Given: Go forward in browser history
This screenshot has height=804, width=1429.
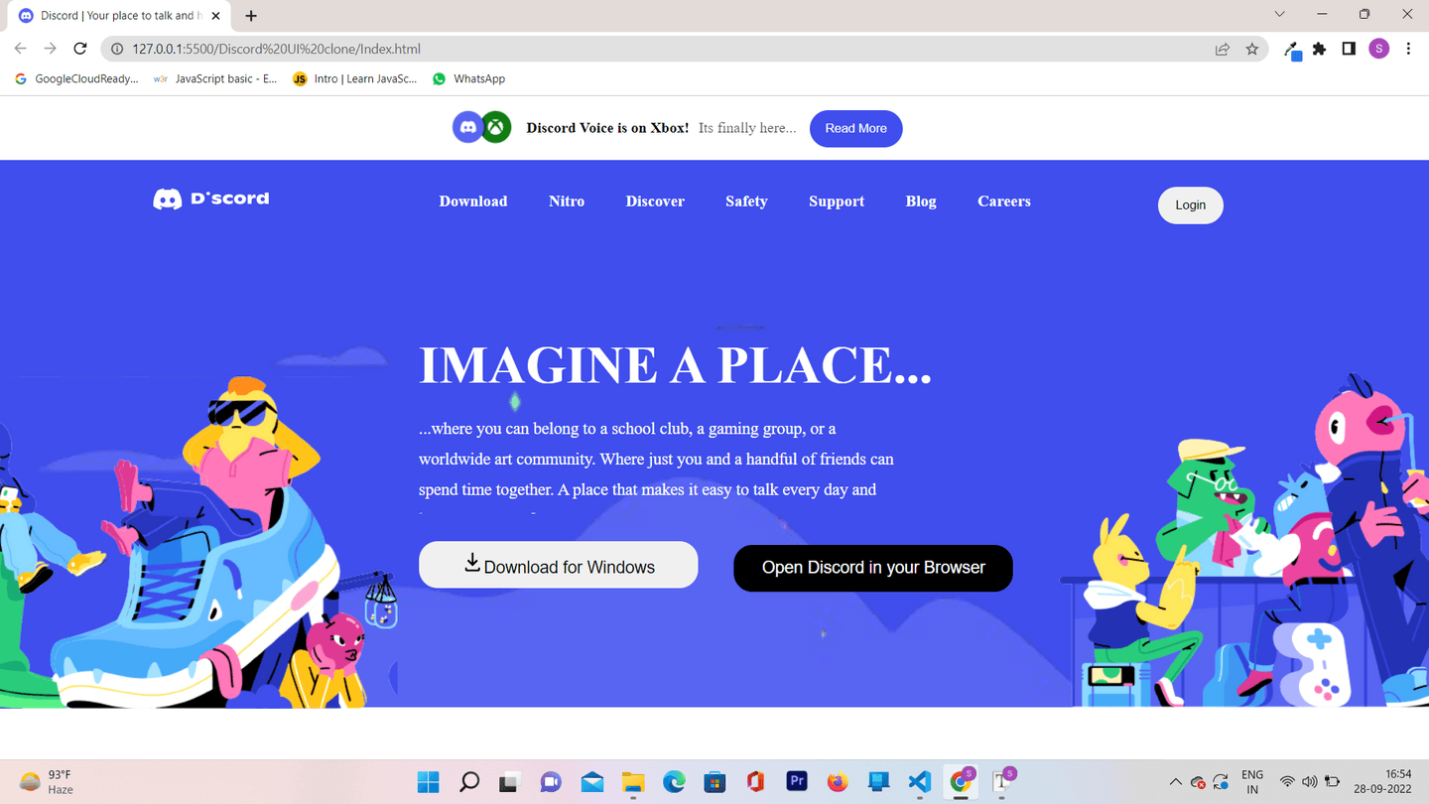Looking at the screenshot, I should 50,49.
